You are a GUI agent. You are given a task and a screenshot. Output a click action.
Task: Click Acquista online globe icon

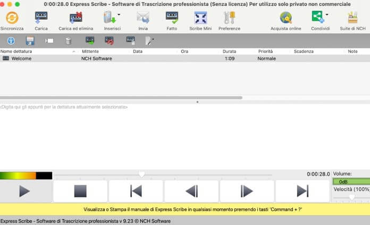click(x=286, y=18)
